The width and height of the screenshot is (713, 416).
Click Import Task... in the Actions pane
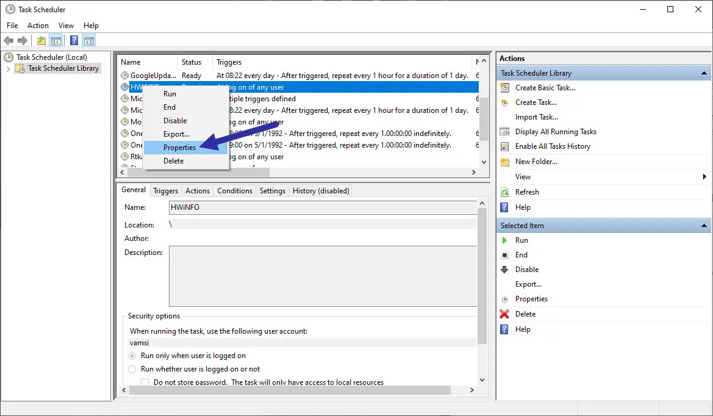tap(537, 117)
